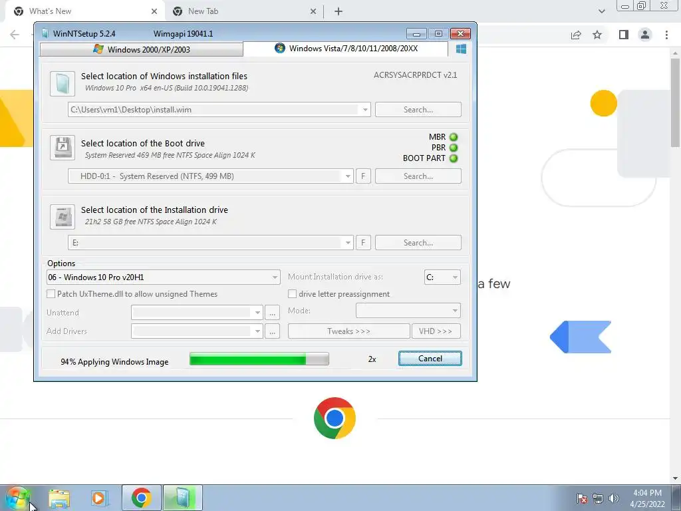Switch to What's New Chrome tab
The image size is (681, 511).
click(x=85, y=11)
